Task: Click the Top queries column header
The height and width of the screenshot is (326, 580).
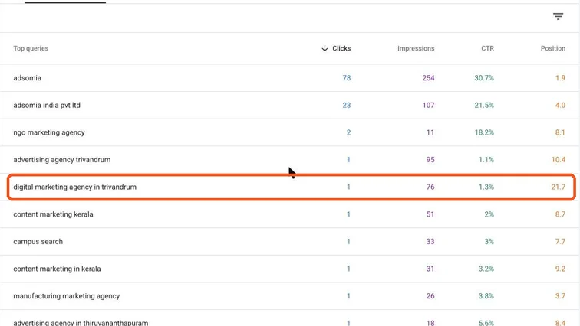Action: [31, 48]
